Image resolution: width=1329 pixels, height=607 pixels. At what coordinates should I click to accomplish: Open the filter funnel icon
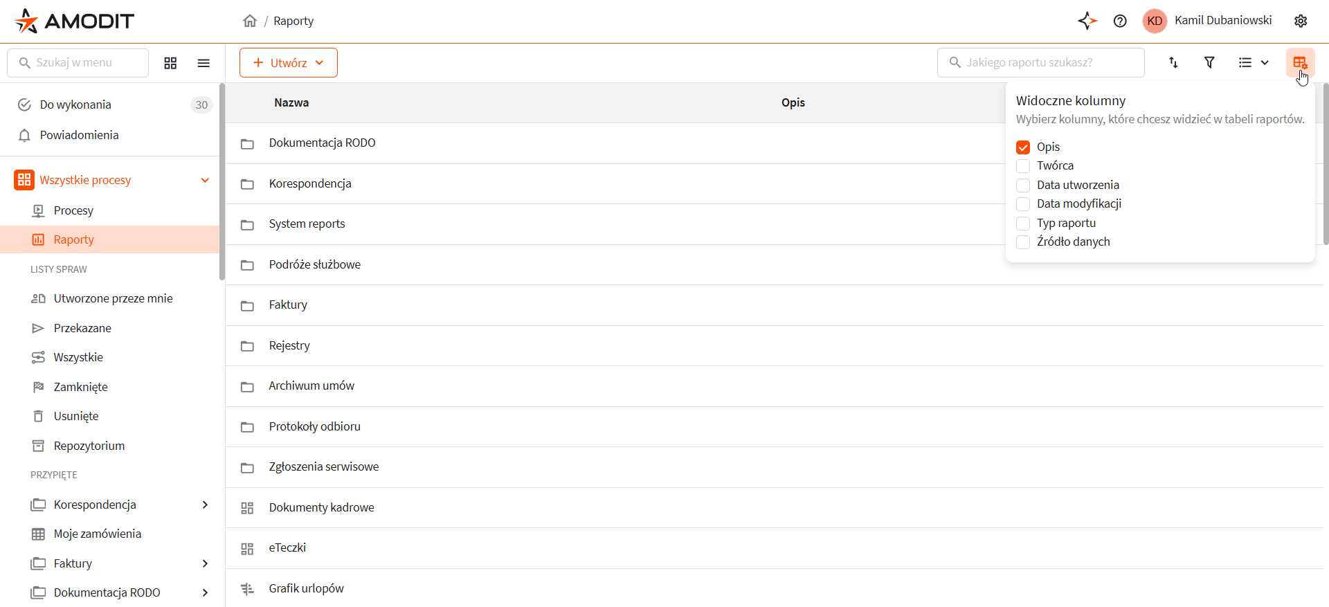[x=1209, y=62]
